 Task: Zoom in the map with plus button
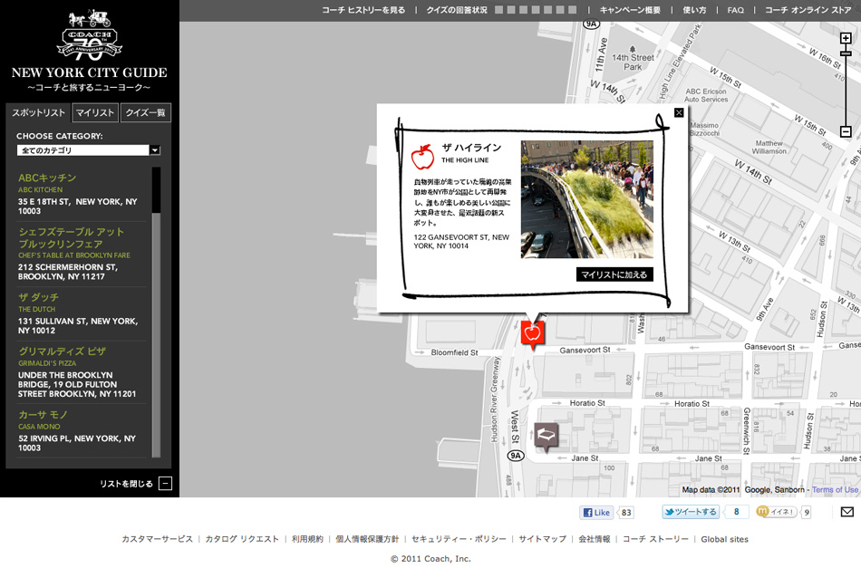pos(846,38)
